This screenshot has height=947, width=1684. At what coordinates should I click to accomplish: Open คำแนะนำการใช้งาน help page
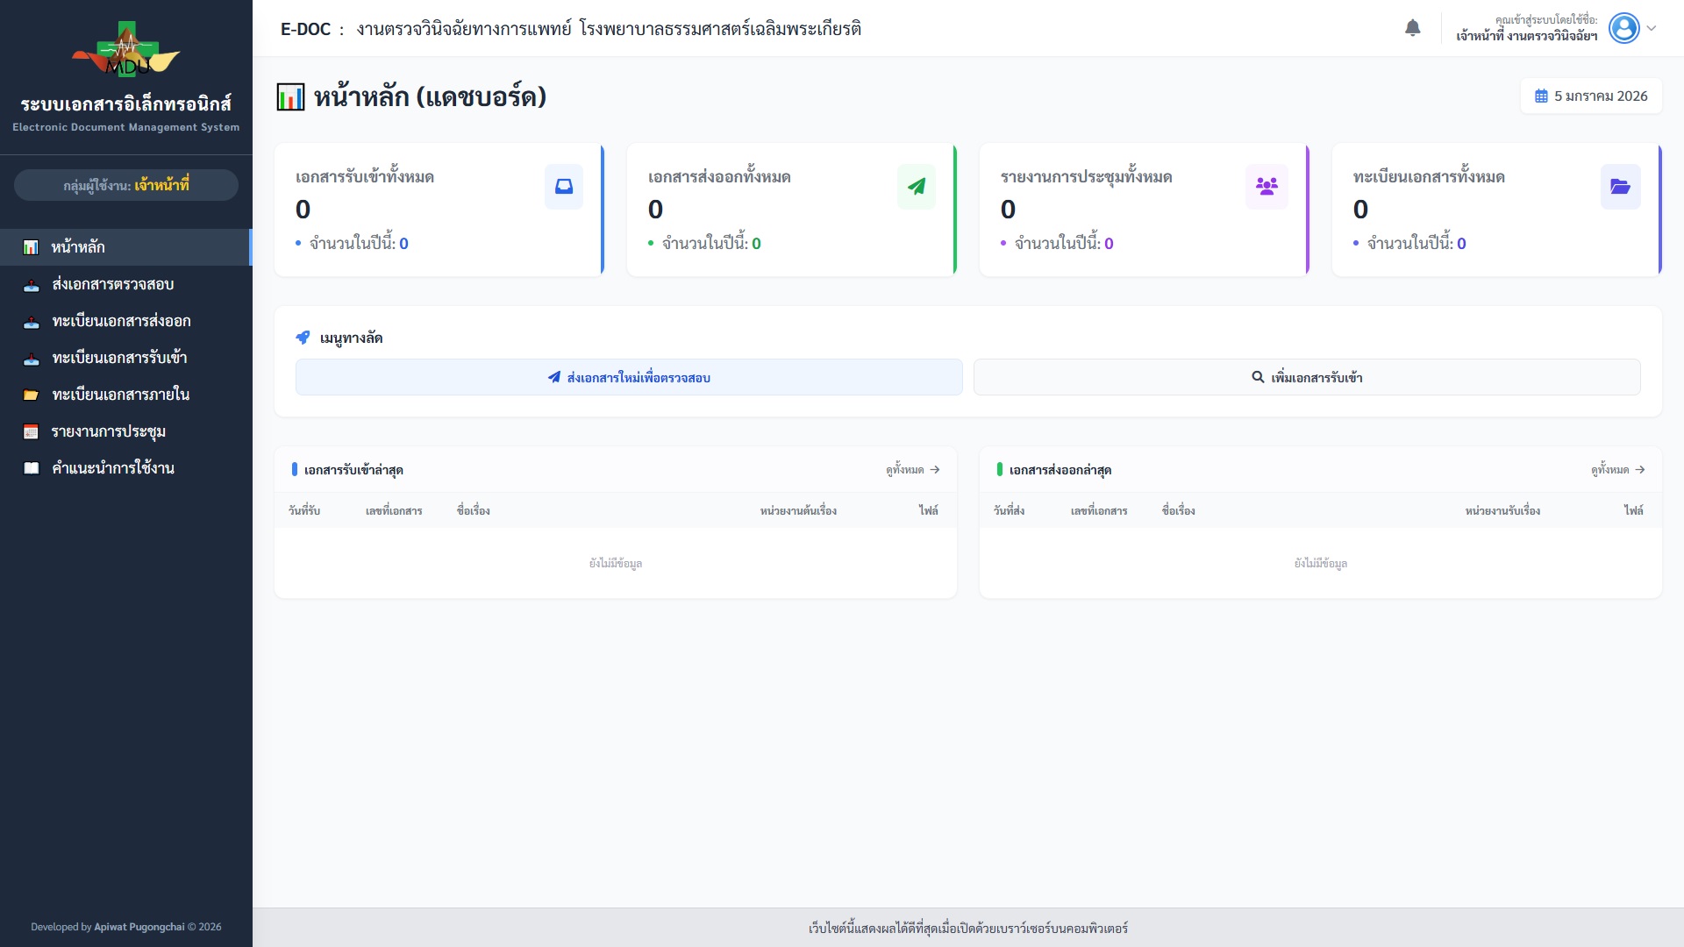(112, 468)
